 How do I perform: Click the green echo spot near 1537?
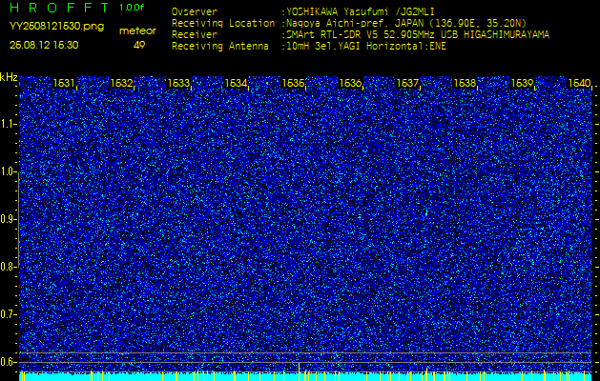(426, 212)
